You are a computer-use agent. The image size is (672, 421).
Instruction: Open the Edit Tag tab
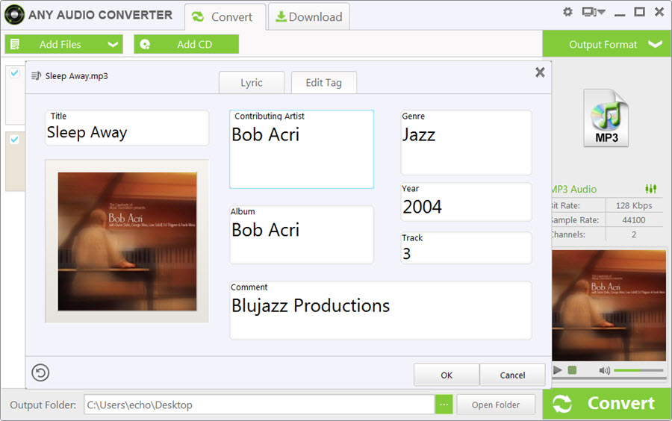(323, 82)
